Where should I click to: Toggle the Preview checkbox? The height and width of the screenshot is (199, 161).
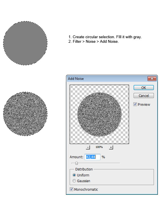[135, 104]
